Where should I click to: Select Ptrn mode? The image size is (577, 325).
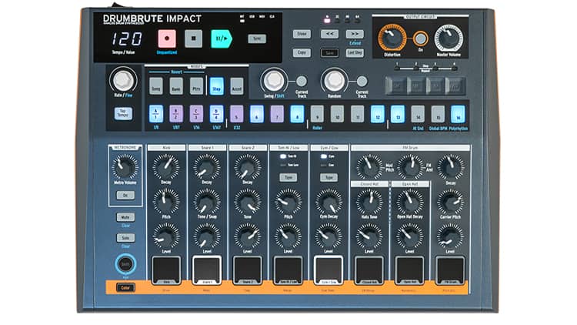click(196, 85)
